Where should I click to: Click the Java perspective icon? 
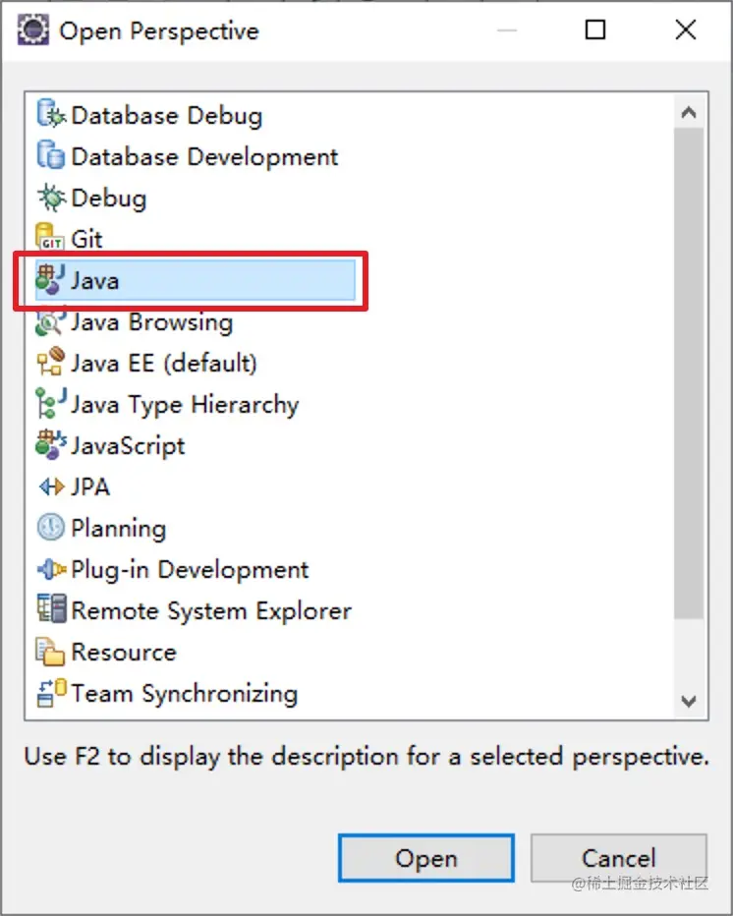pyautogui.click(x=51, y=280)
